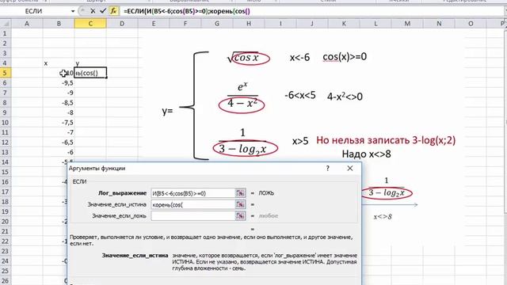This screenshot has width=507, height=285.
Task: Select cell containing -7,5
Action: pyautogui.click(x=59, y=123)
